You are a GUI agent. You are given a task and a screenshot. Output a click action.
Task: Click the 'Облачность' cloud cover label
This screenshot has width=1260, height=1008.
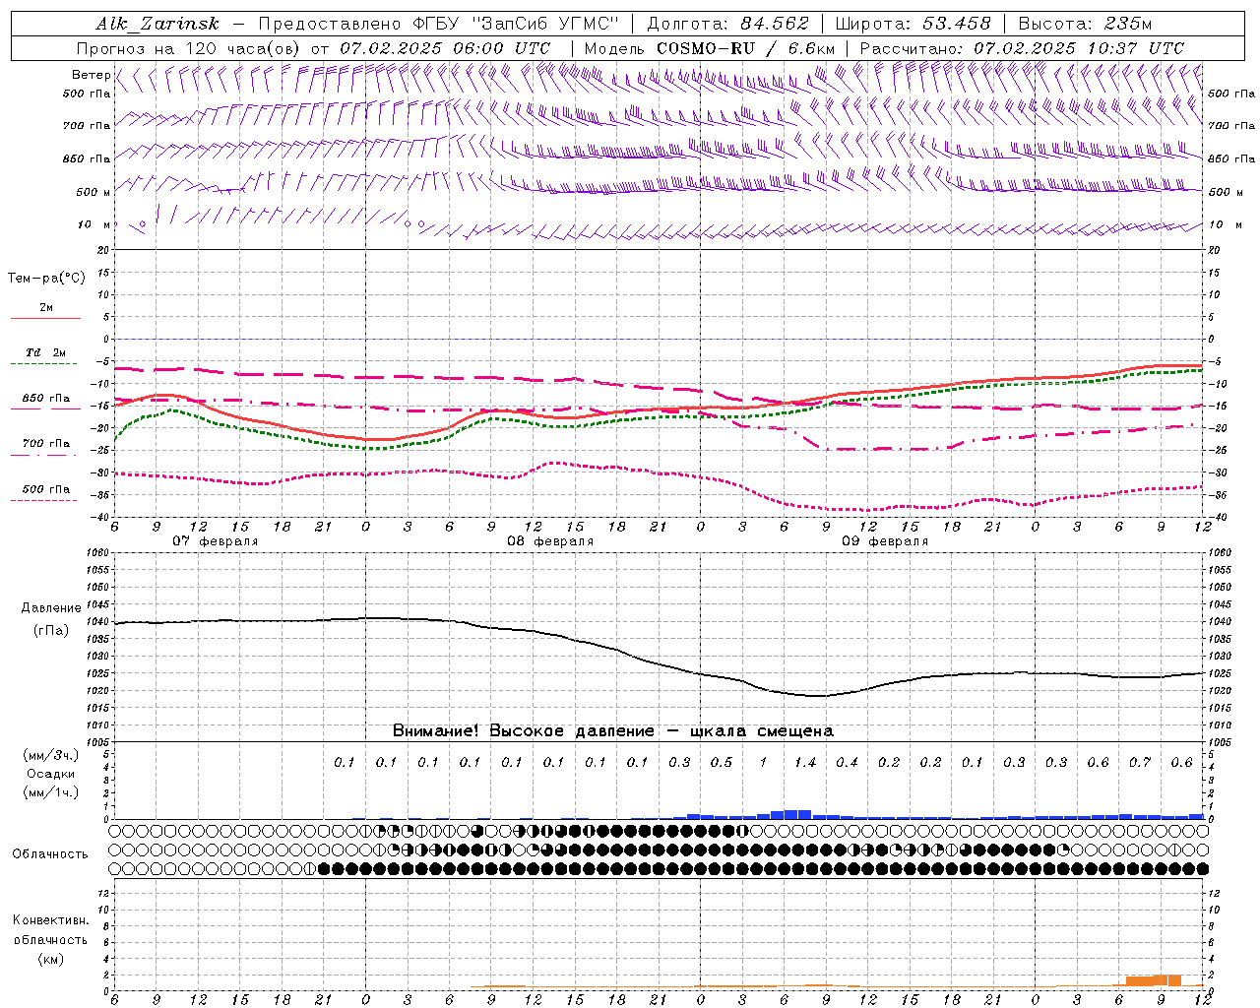pyautogui.click(x=50, y=854)
